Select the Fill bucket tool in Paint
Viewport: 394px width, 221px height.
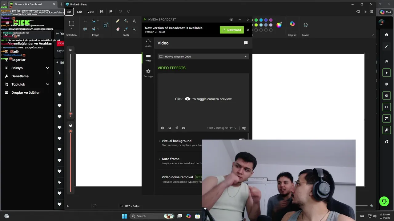coord(126,21)
